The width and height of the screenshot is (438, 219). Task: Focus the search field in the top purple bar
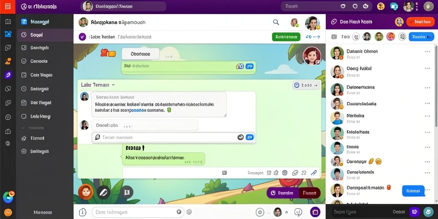point(326,6)
